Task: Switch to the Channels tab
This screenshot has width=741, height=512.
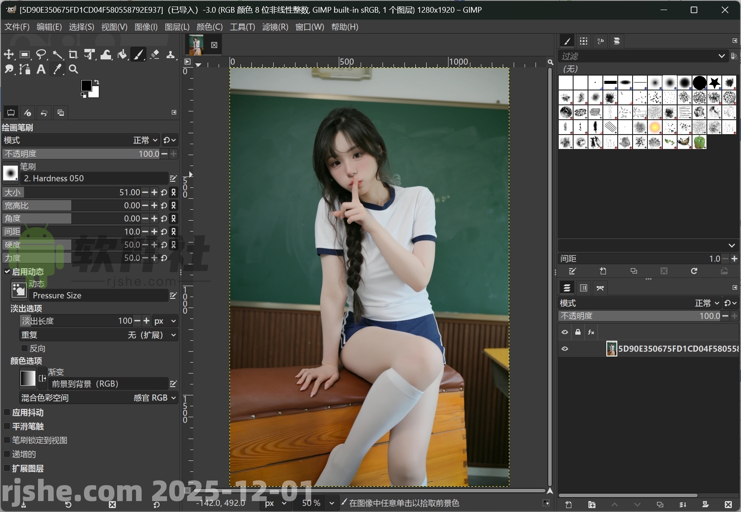Action: [x=583, y=287]
